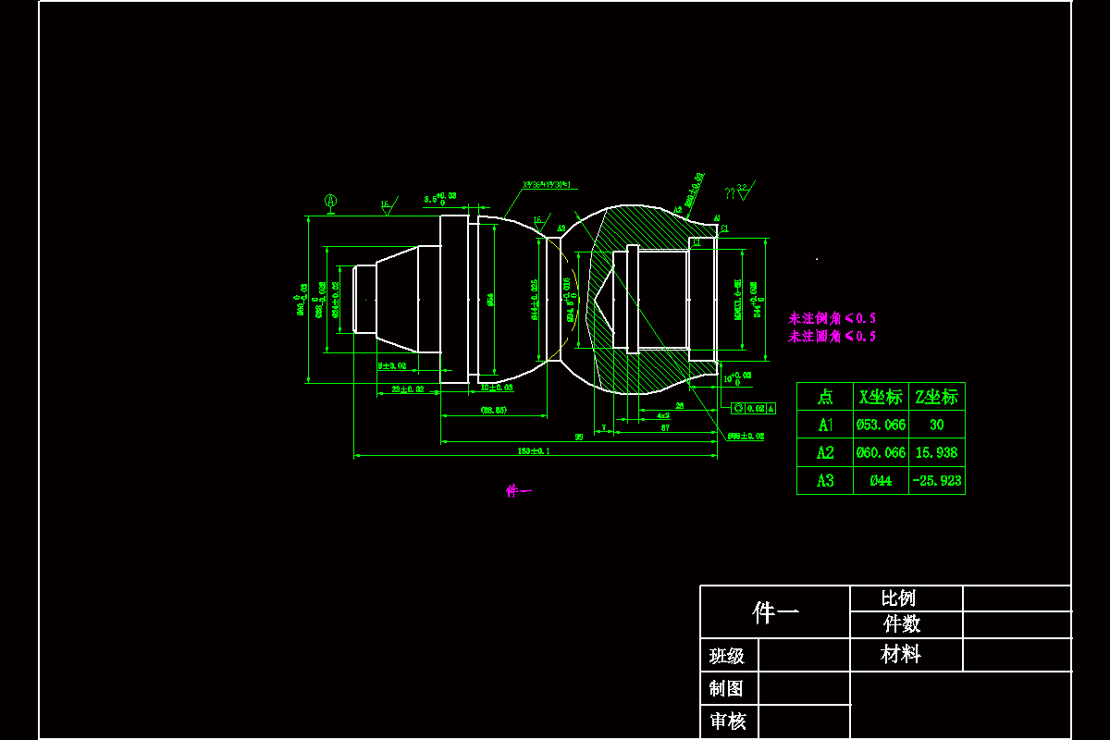Select the 'Ø44±0.025' diameter dimension
Image resolution: width=1110 pixels, height=740 pixels.
535,300
